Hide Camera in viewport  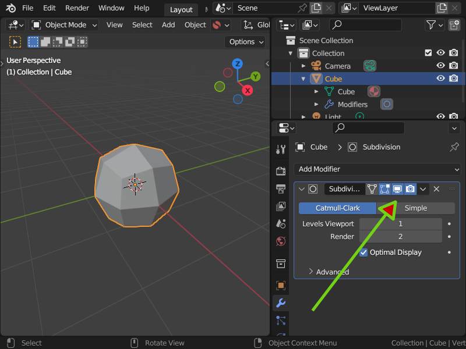441,65
